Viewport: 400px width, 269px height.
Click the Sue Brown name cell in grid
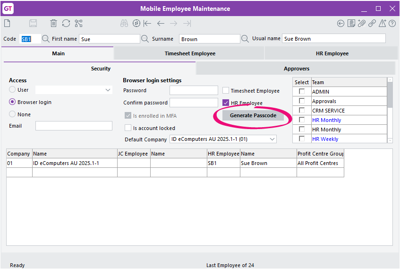pos(268,163)
